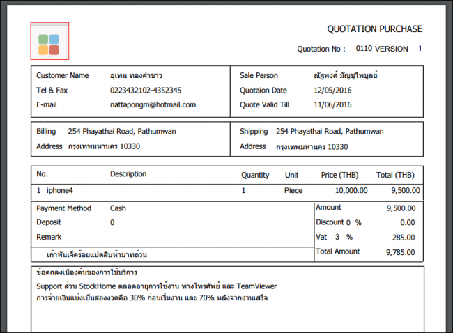Click the Description column header

[128, 174]
